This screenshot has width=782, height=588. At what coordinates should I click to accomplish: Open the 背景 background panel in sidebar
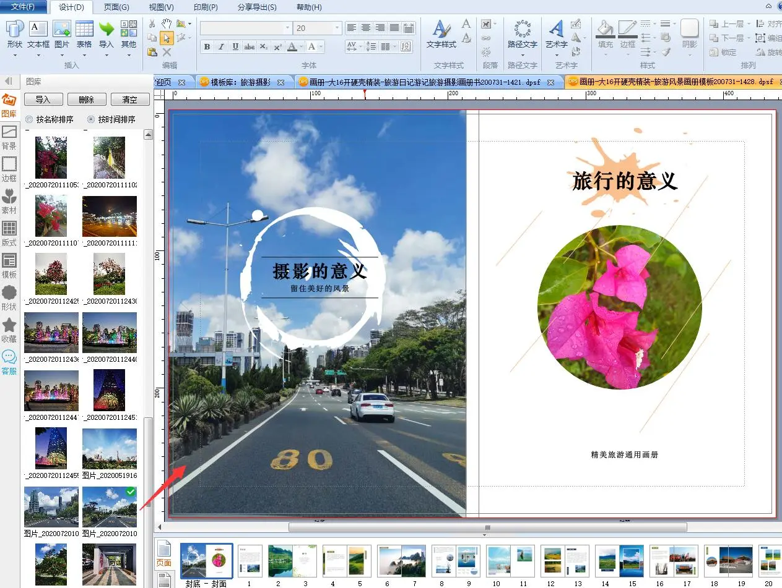(9, 137)
